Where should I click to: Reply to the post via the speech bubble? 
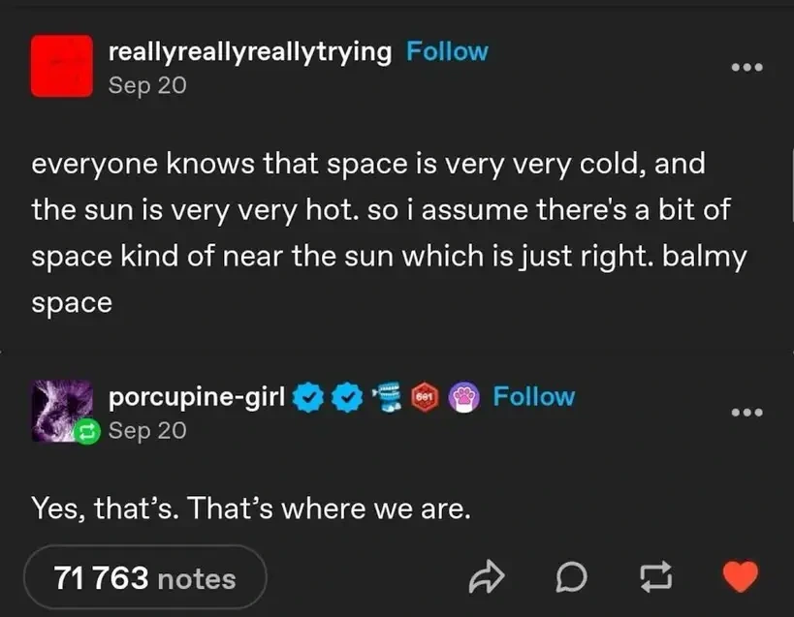coord(572,577)
